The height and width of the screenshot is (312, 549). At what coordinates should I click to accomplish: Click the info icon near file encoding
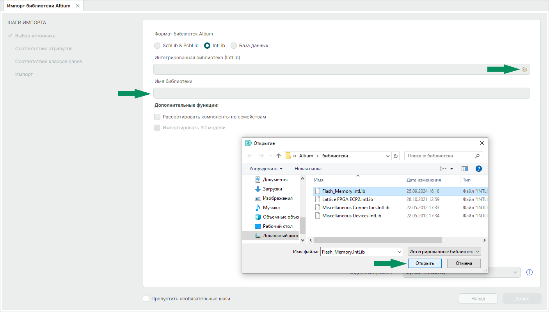pos(529,272)
